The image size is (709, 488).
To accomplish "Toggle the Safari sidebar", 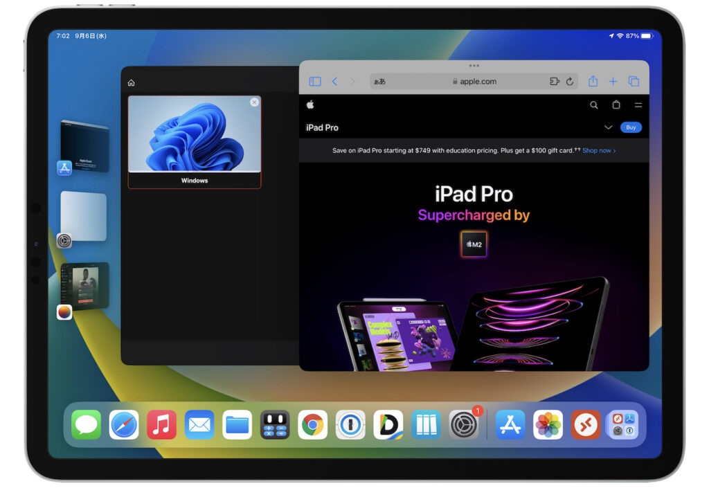I will [x=315, y=82].
